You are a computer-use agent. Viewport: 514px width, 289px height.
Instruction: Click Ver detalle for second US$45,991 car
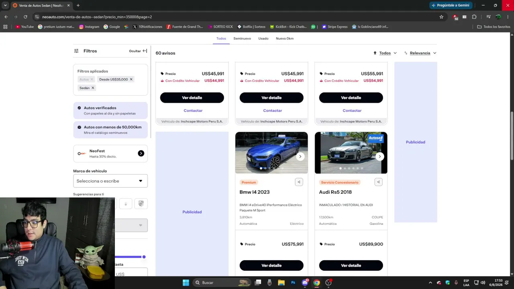tap(271, 98)
